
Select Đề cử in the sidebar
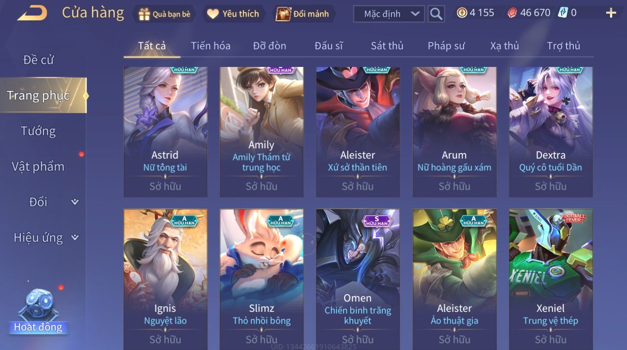[38, 60]
